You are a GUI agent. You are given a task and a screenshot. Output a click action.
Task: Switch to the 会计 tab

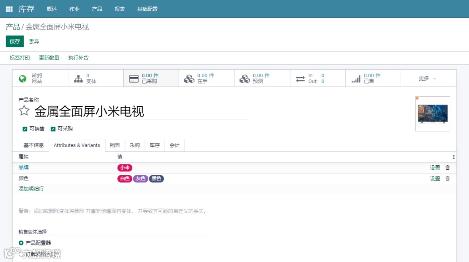click(175, 145)
